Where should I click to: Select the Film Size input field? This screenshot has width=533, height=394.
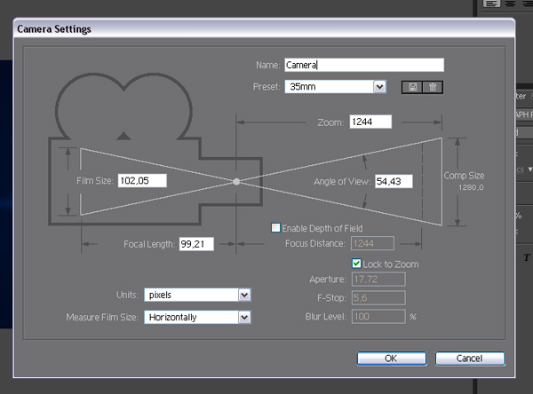tap(141, 180)
